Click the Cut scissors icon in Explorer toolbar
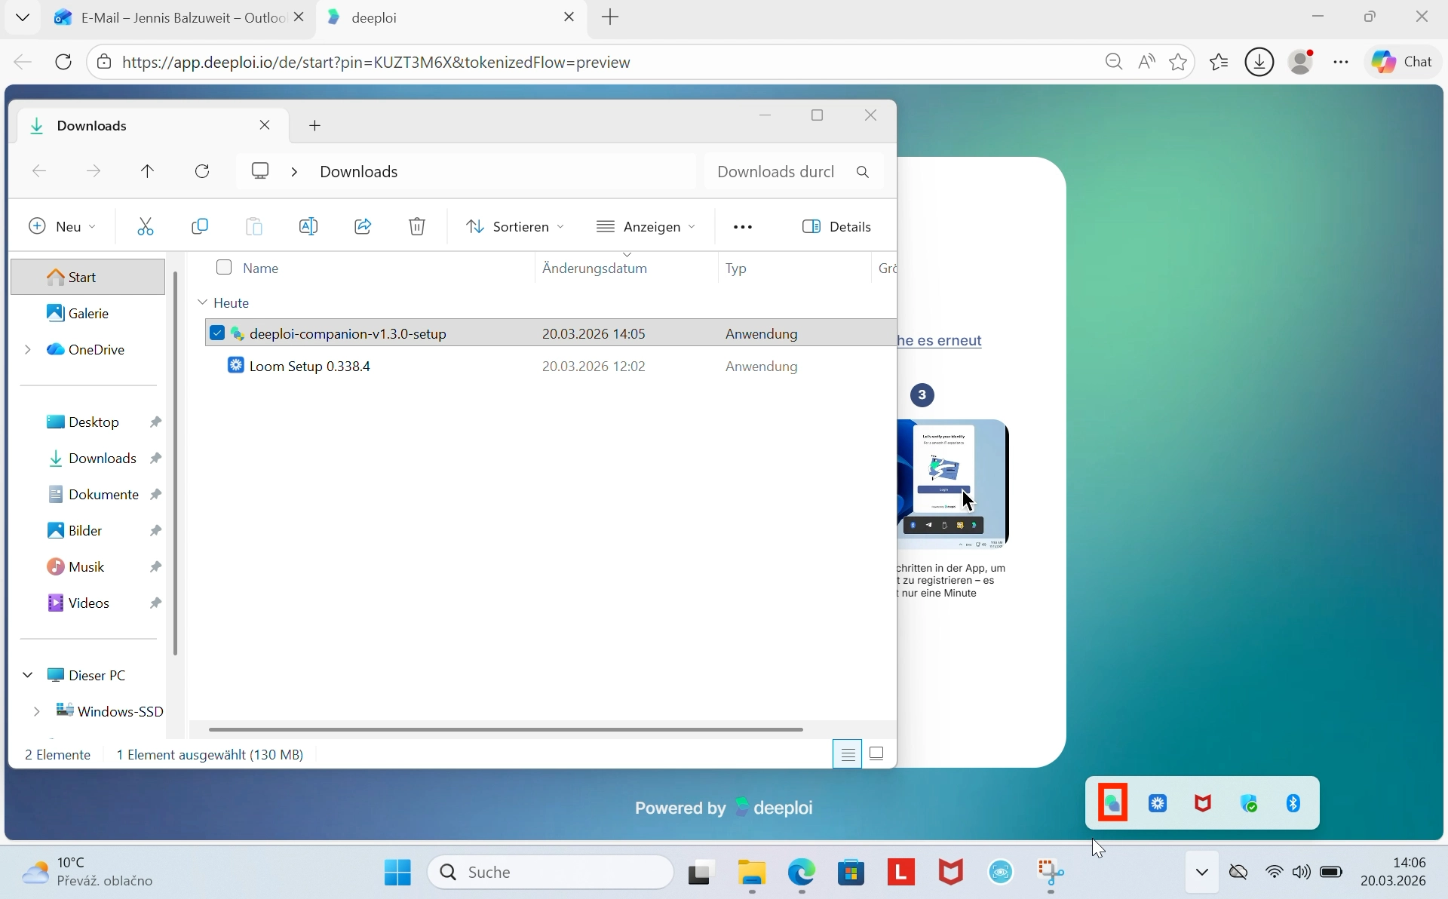The image size is (1448, 899). point(146,226)
